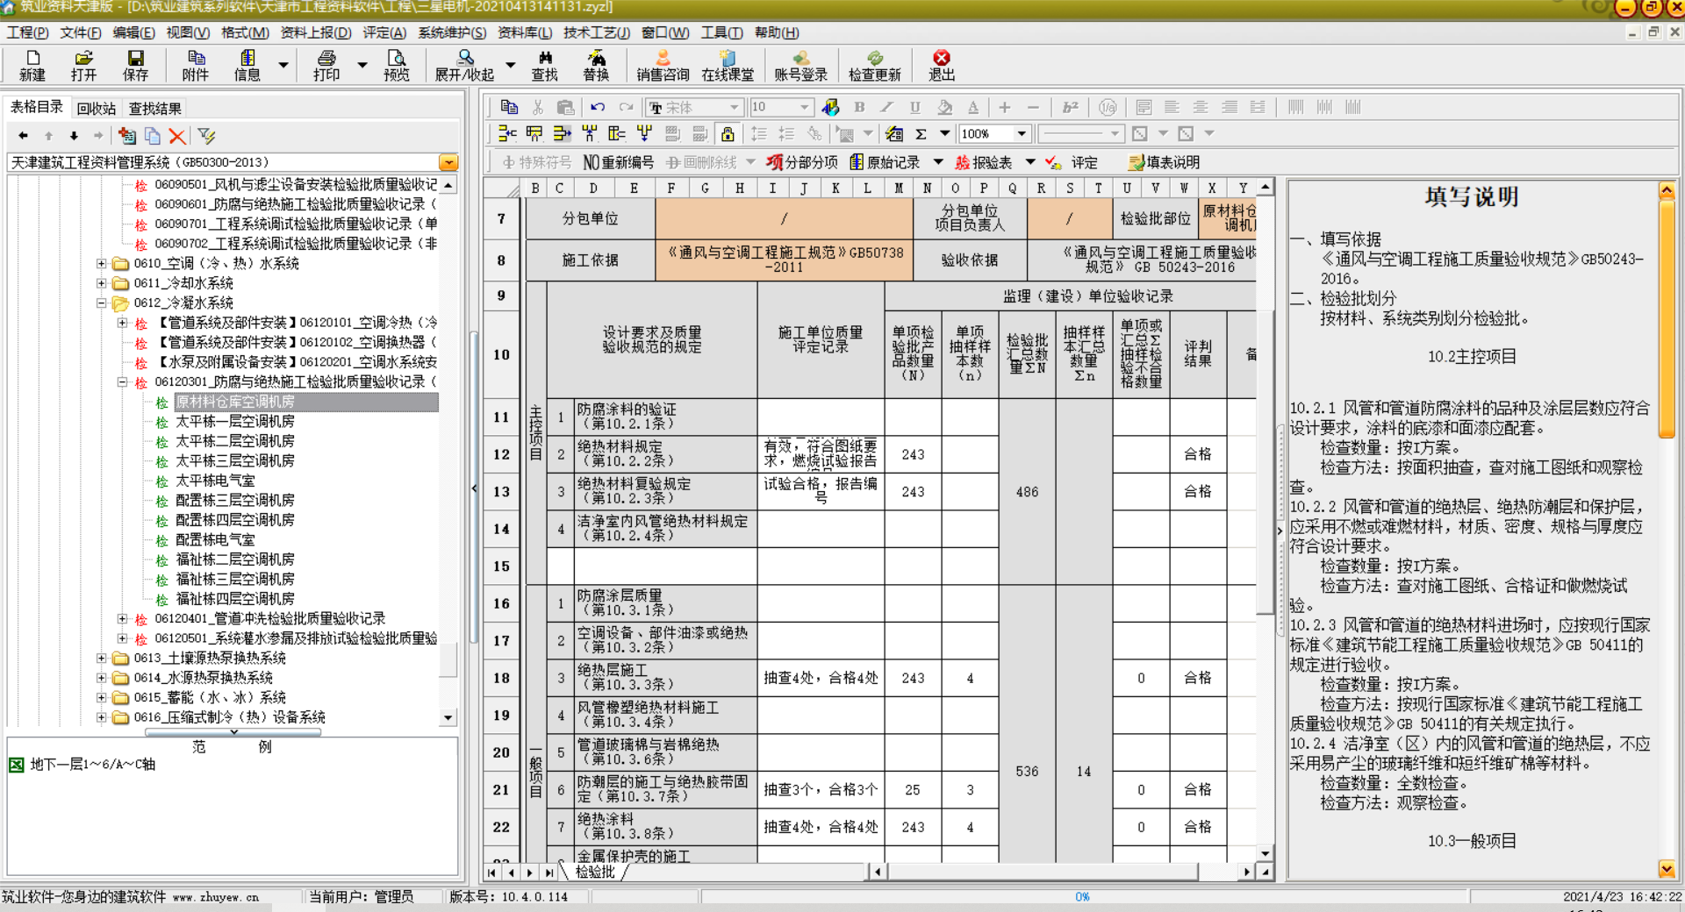Toggle italic formatting
The height and width of the screenshot is (912, 1685).
887,107
